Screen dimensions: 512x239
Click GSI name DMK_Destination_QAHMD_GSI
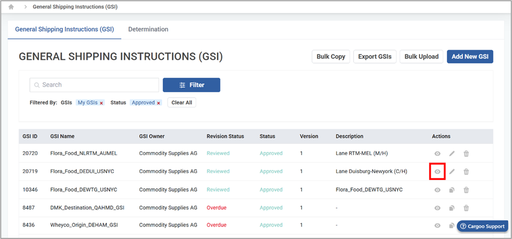[87, 208]
